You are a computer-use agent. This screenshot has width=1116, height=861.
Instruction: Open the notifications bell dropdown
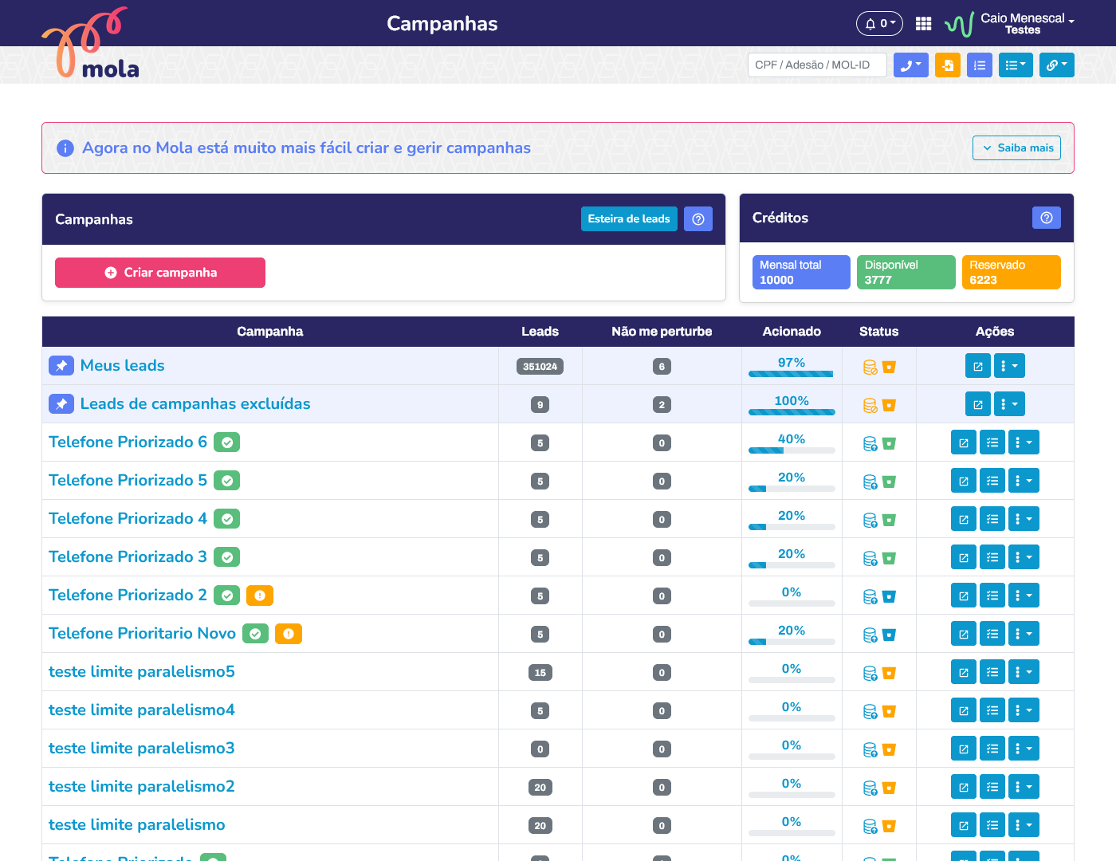click(879, 24)
